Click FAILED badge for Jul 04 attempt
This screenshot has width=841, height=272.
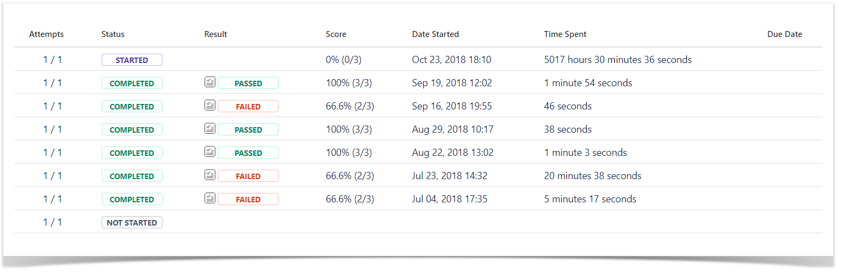[x=248, y=199]
